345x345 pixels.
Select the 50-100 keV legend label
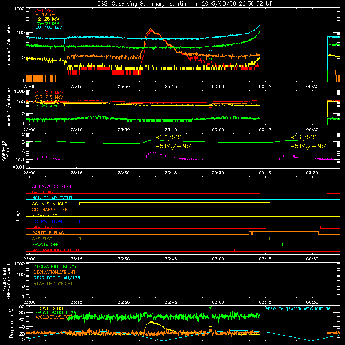pos(48,28)
